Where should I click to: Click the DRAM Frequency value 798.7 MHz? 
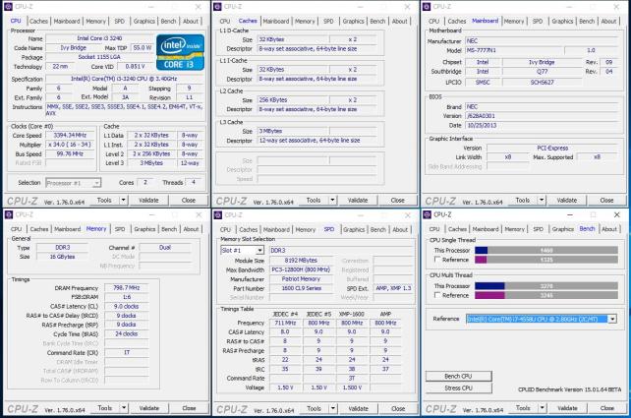tap(127, 288)
